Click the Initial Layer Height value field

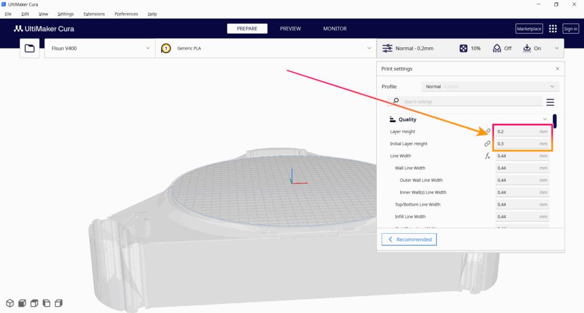(x=522, y=144)
